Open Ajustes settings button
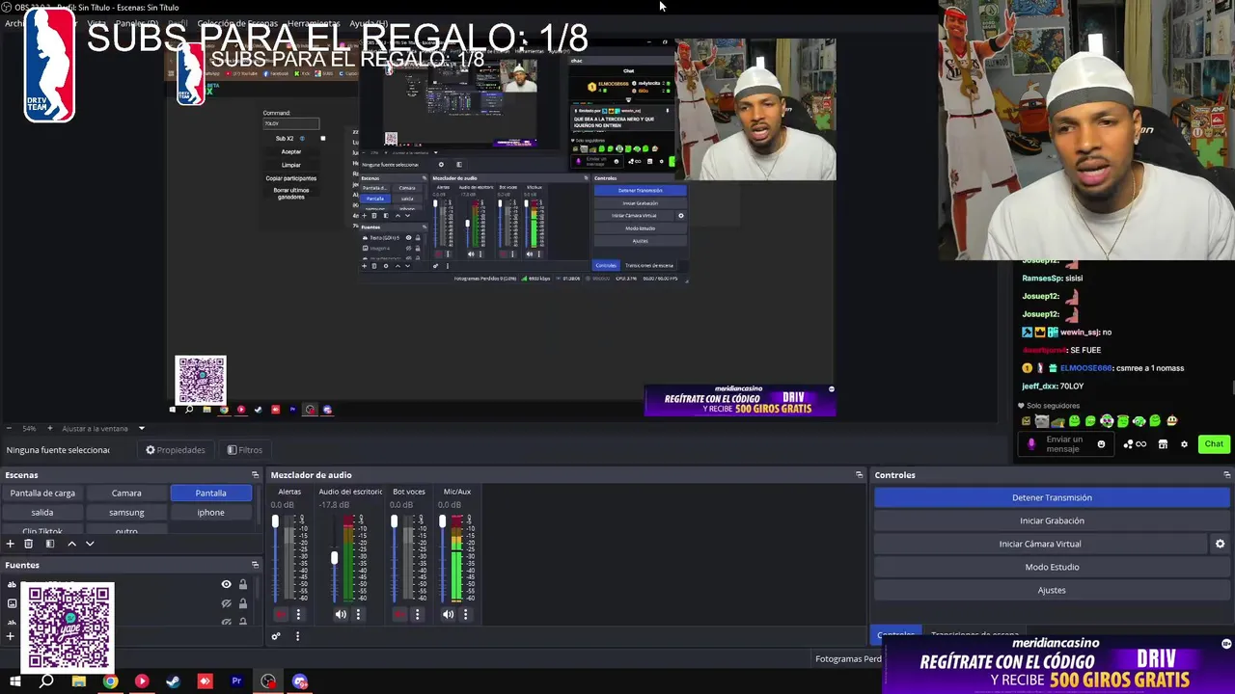This screenshot has height=694, width=1235. tap(1052, 590)
